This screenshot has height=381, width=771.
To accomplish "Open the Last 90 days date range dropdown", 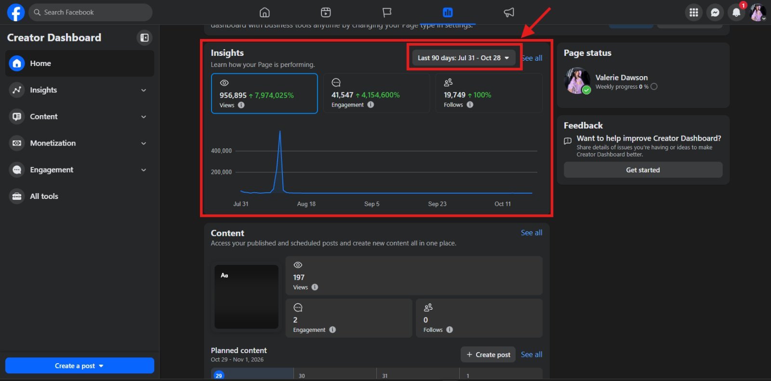I will [464, 58].
